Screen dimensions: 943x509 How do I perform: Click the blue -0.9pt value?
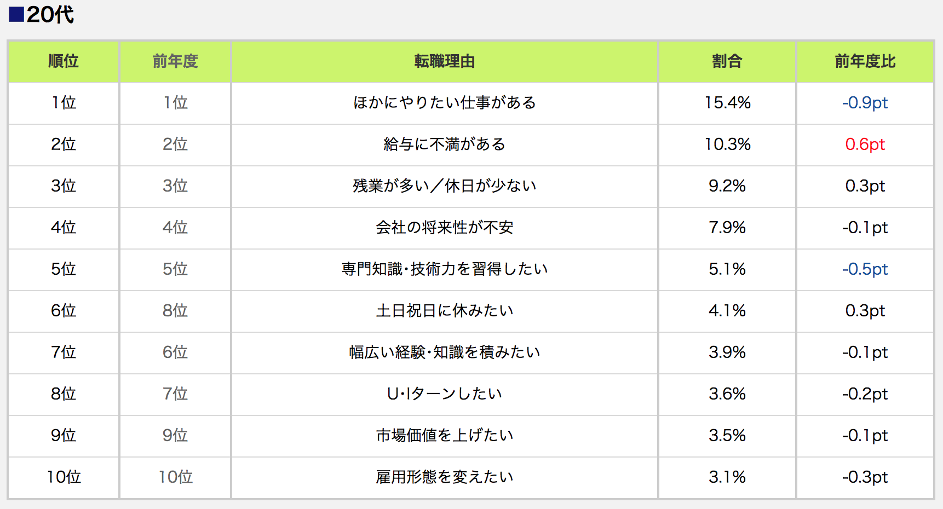pos(865,103)
